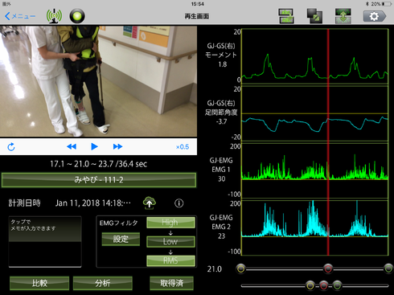The image size is (394, 295).
Task: Open the 比較 comparison view
Action: pyautogui.click(x=39, y=283)
